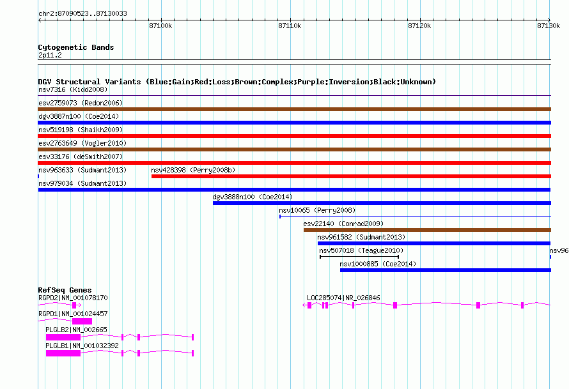This screenshot has height=389, width=569.
Task: Click the 87100k ruler label
Action: [160, 26]
